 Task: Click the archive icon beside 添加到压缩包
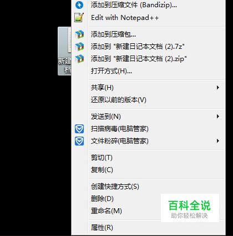click(x=79, y=34)
